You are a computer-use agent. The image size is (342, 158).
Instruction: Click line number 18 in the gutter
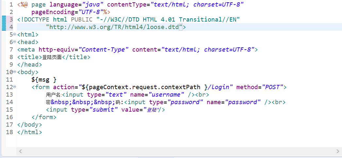tap(9, 132)
